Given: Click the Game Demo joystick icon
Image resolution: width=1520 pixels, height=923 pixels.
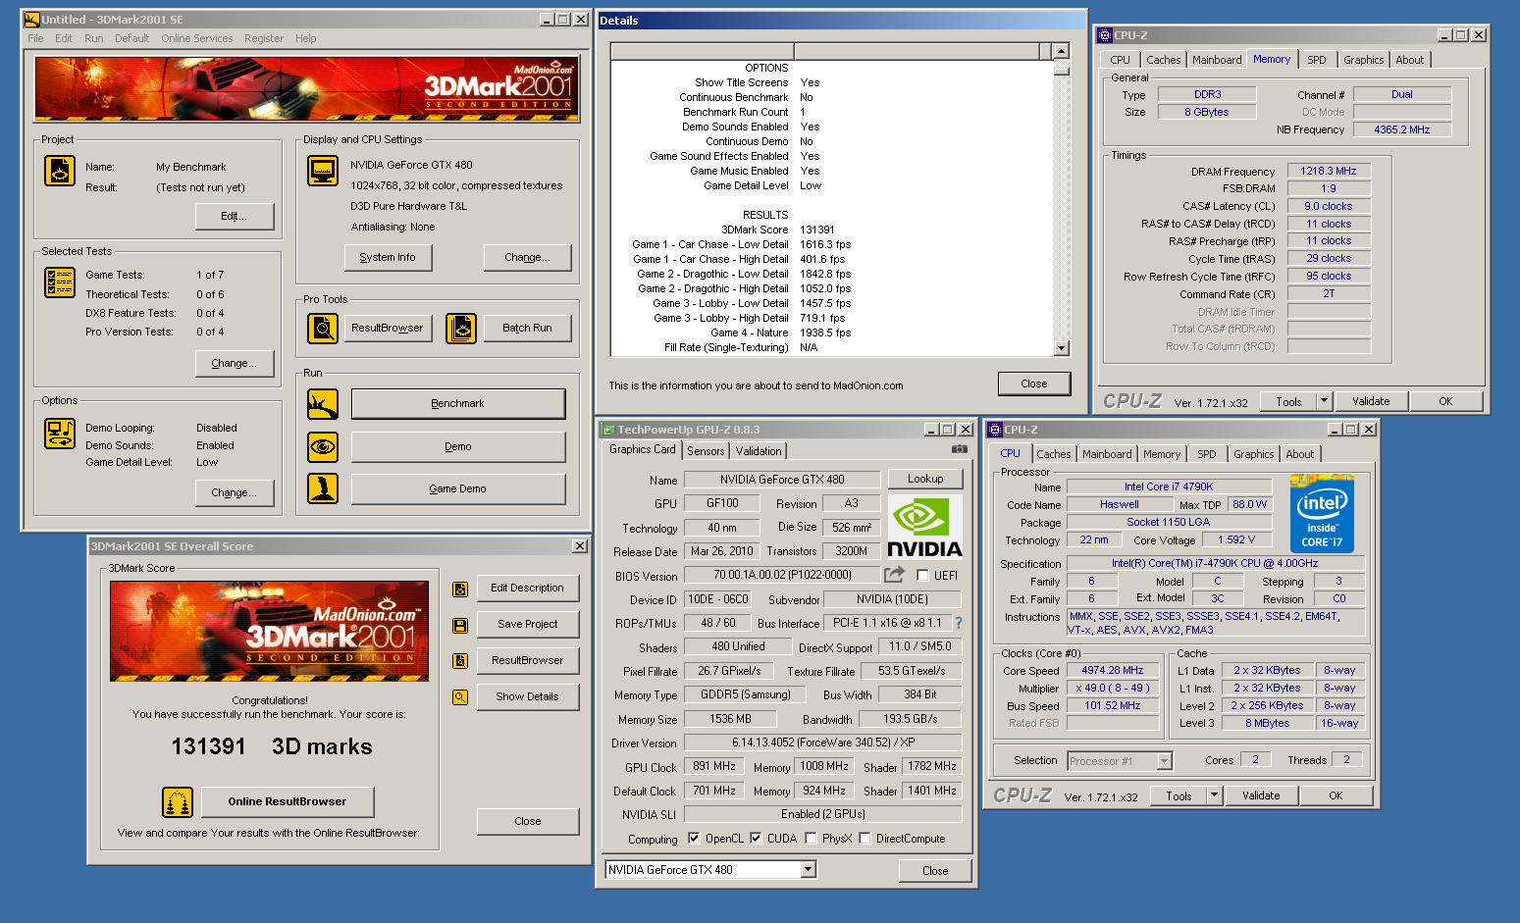Looking at the screenshot, I should [323, 488].
